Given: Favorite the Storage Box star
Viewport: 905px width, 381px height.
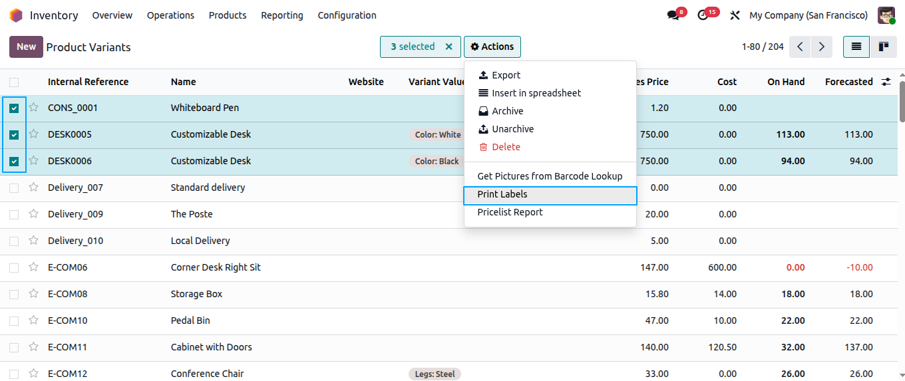Looking at the screenshot, I should [x=33, y=293].
